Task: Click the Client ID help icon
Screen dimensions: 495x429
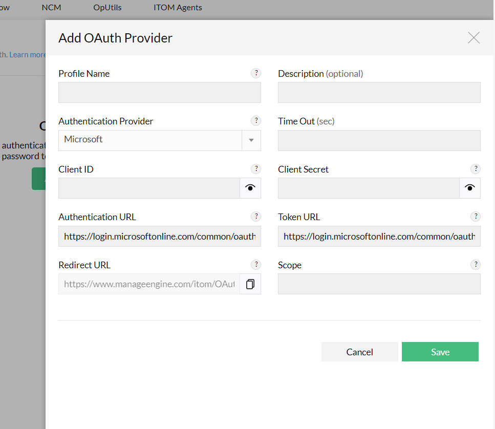Action: click(x=256, y=168)
